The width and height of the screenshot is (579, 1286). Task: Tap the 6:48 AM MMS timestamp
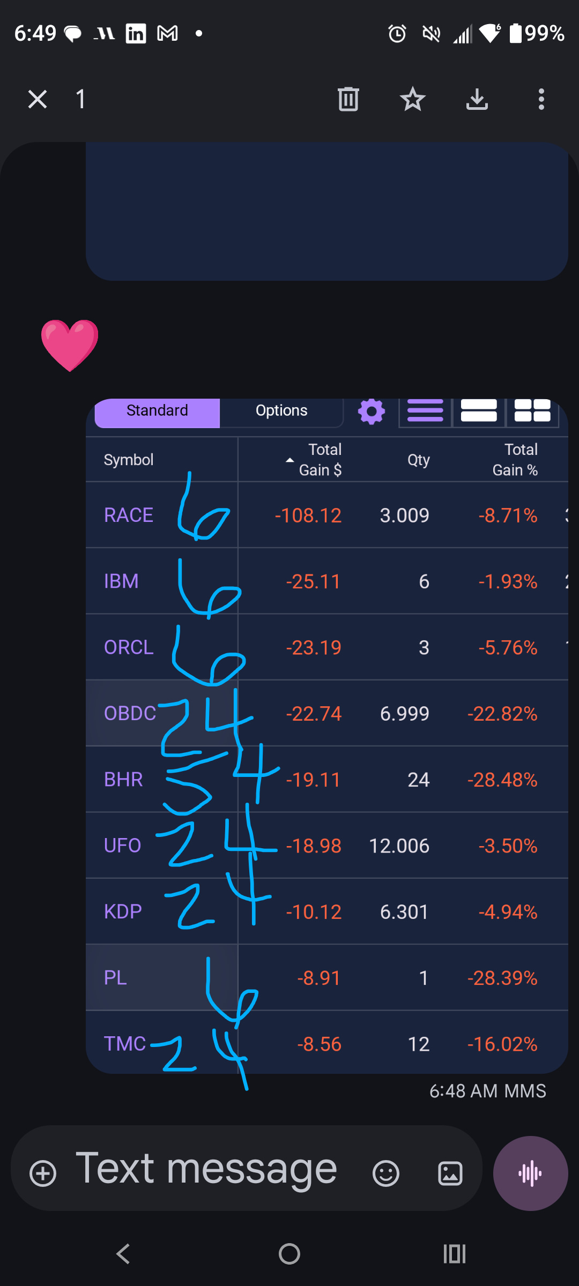(x=487, y=1091)
